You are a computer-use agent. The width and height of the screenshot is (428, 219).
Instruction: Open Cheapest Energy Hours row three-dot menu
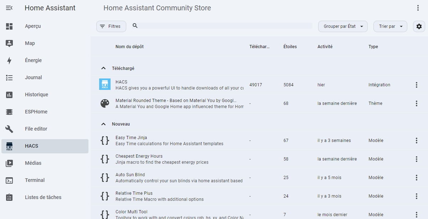tap(416, 159)
